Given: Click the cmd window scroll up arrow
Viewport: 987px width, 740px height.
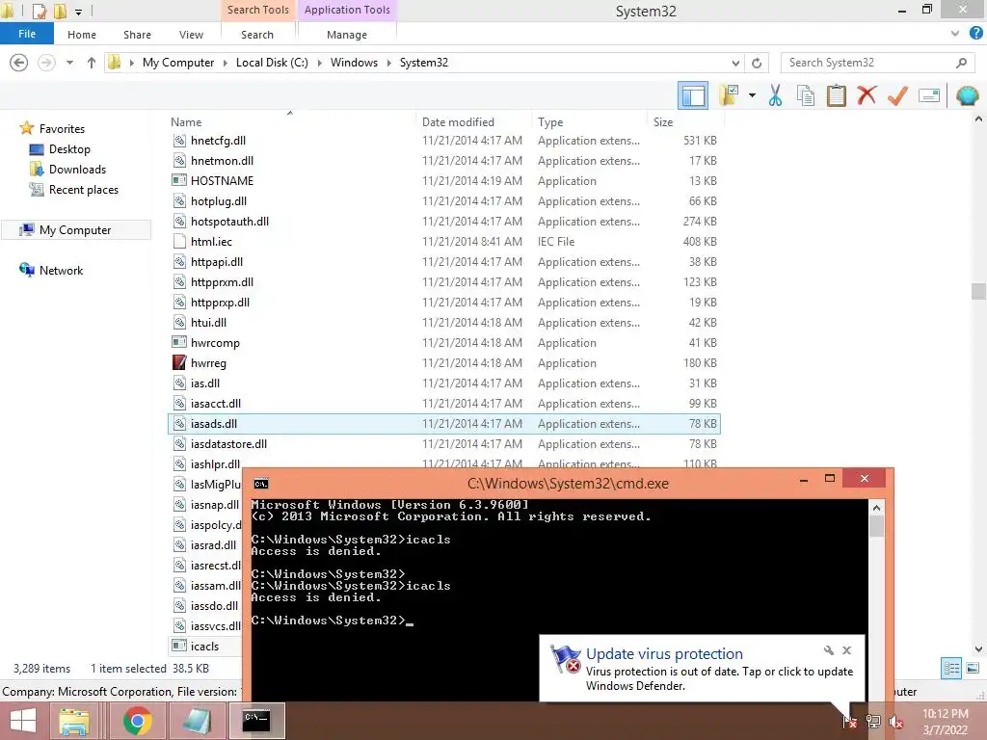Looking at the screenshot, I should (876, 507).
